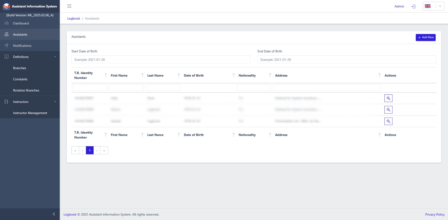
Task: Click the Add New button
Action: click(x=426, y=37)
